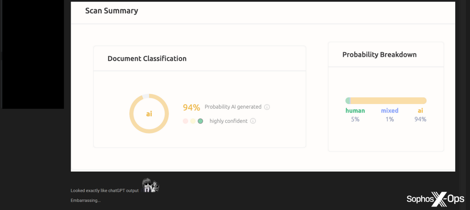Select the orange 'ai' legend label
The width and height of the screenshot is (470, 210).
point(420,110)
